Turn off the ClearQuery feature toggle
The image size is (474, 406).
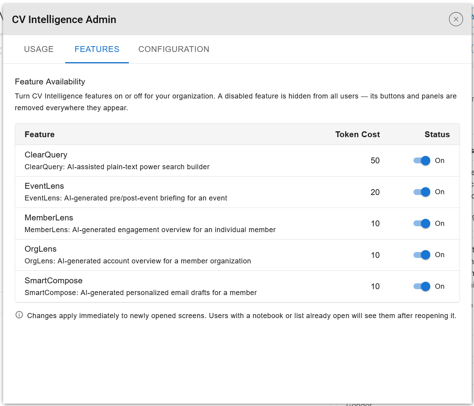(422, 161)
